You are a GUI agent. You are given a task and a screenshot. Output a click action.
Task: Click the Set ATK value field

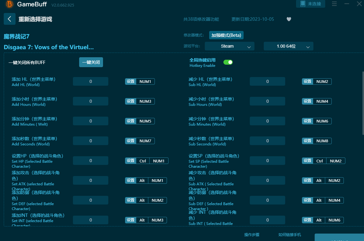pyautogui.click(x=91, y=180)
